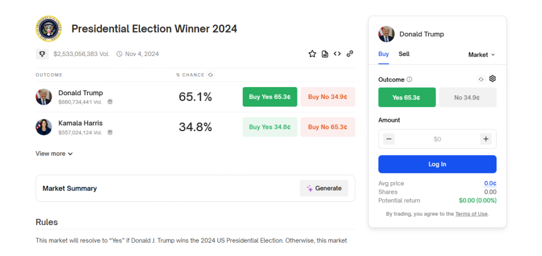Click the gift icon under Kamala Harris

(x=110, y=132)
